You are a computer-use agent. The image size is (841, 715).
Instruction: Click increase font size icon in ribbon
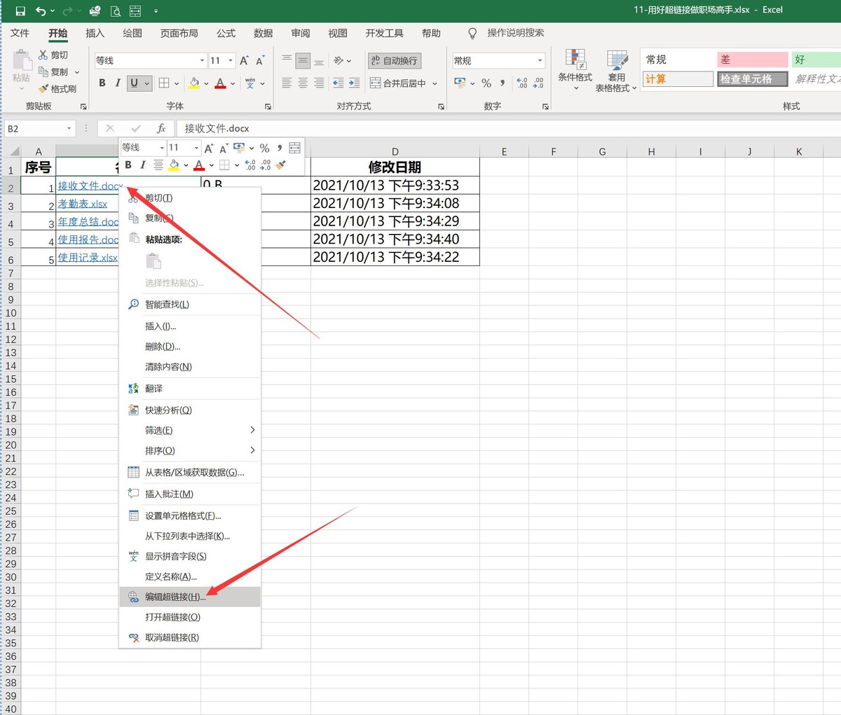pos(244,61)
